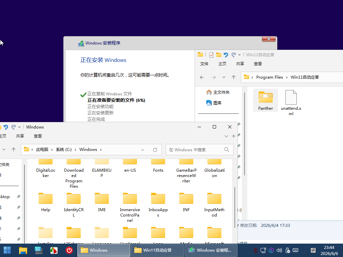Screen dimensions: 343x257
Task: Click the plus new-tab icon in Windows window
Action: click(x=233, y=136)
